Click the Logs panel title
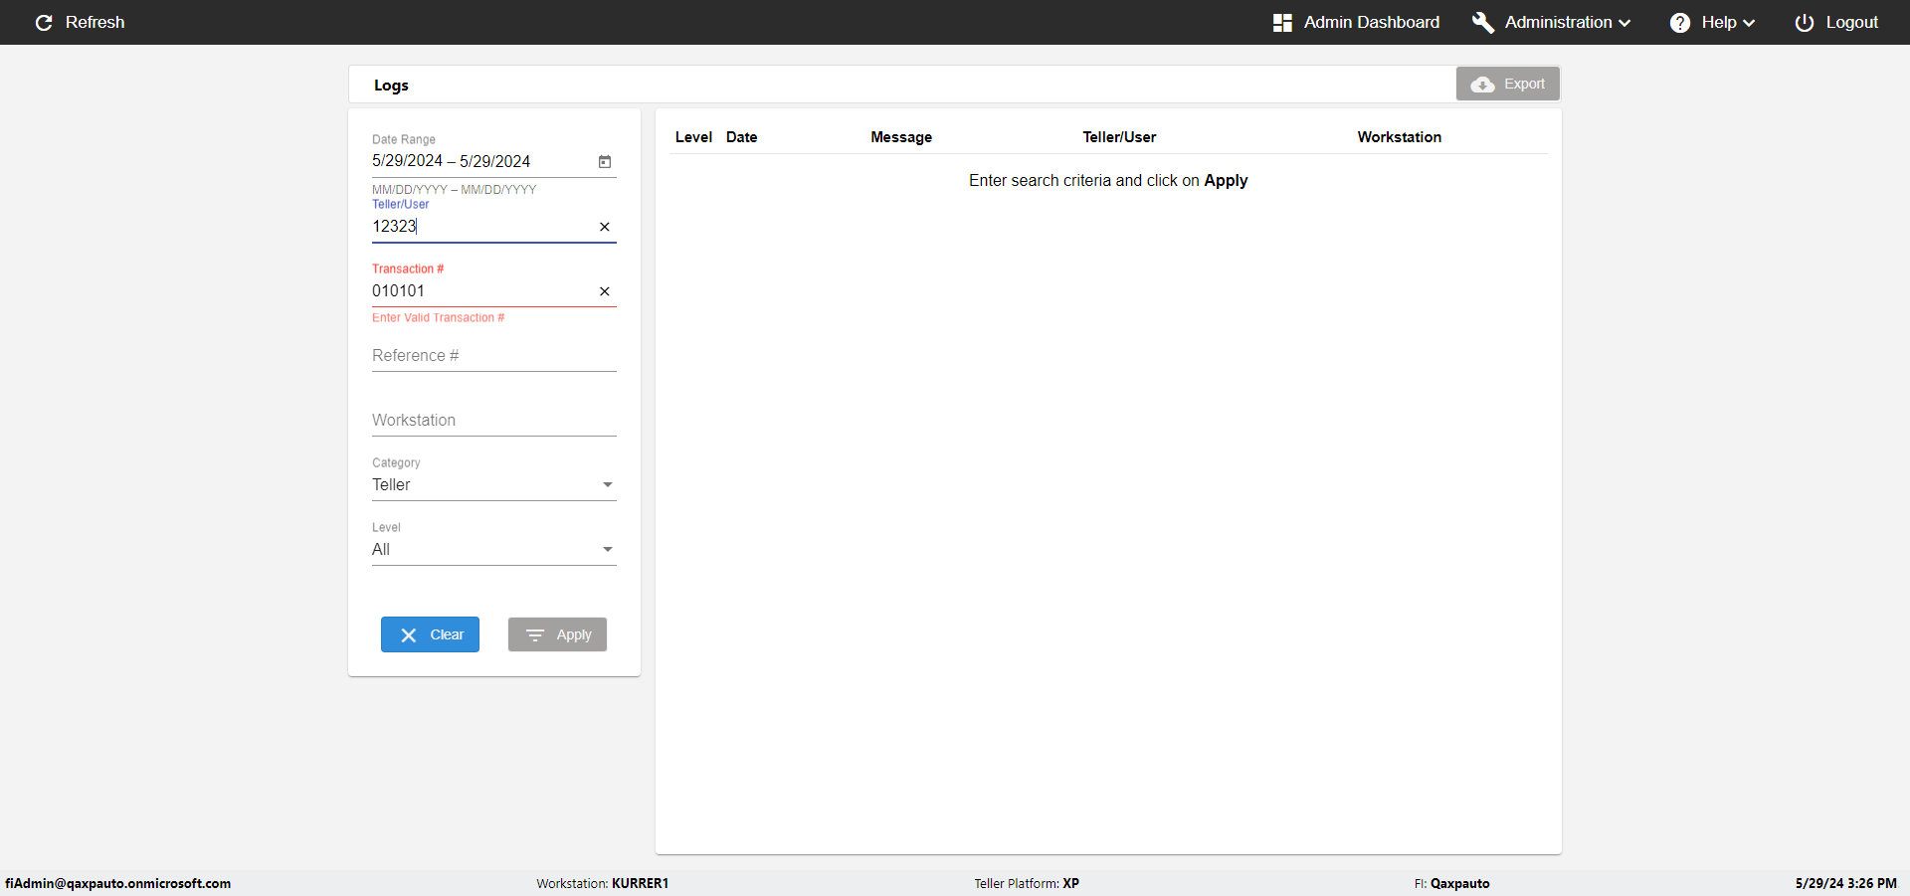Image resolution: width=1910 pixels, height=896 pixels. click(391, 86)
